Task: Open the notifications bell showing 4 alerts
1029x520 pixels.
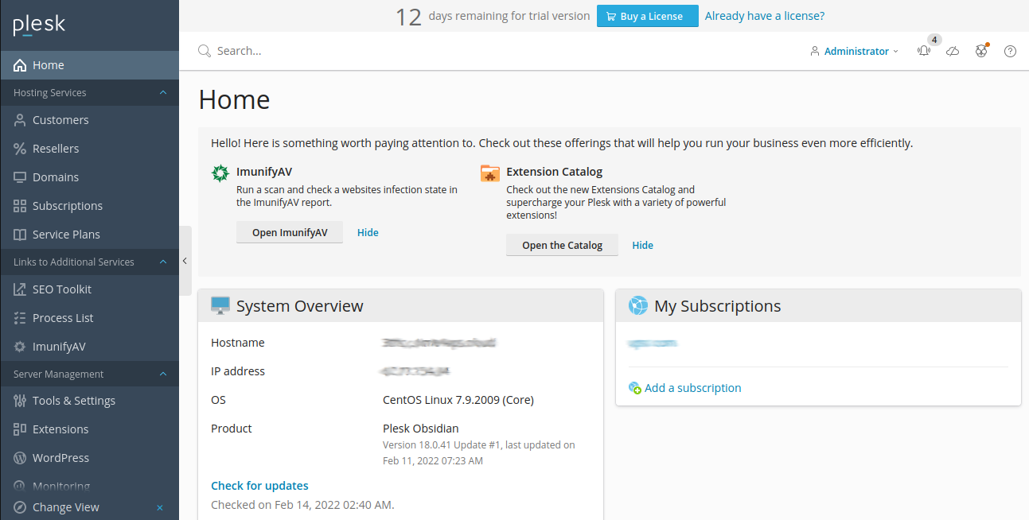Action: [x=923, y=50]
